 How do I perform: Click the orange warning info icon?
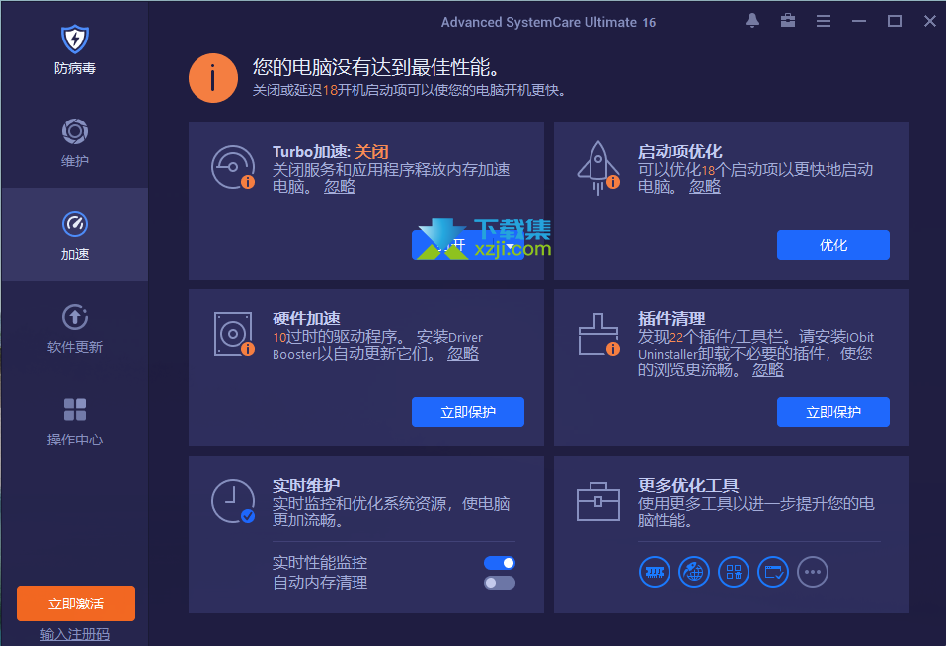click(x=213, y=78)
